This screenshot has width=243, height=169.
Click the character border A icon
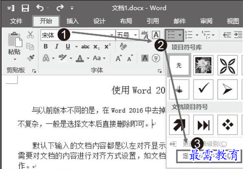click(156, 35)
